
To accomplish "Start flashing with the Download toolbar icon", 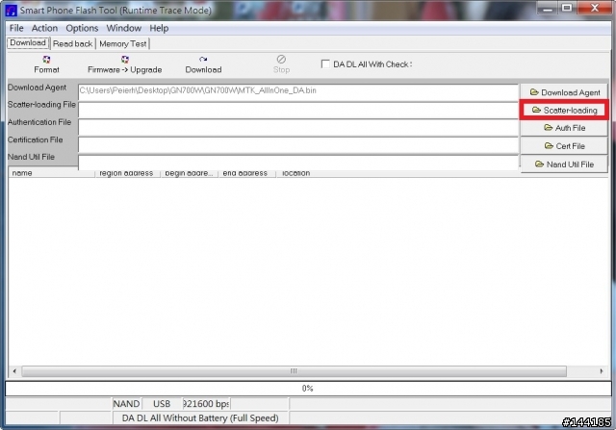I will [203, 60].
